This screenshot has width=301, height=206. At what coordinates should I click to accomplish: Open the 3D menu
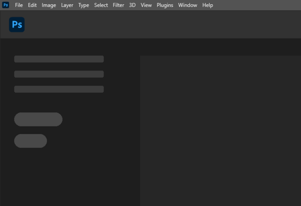132,5
